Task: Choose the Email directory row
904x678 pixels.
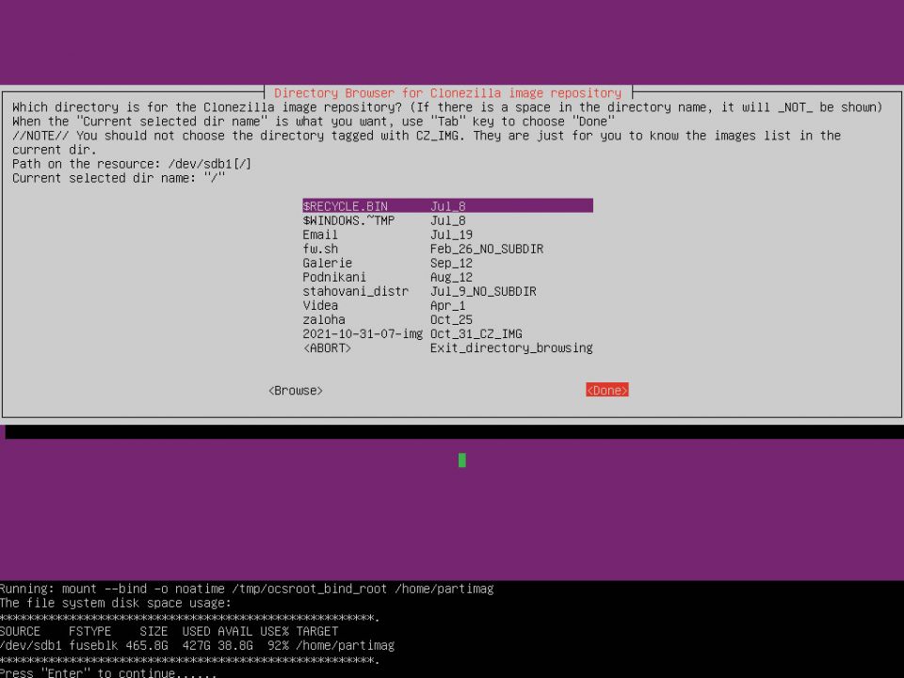Action: (x=447, y=234)
